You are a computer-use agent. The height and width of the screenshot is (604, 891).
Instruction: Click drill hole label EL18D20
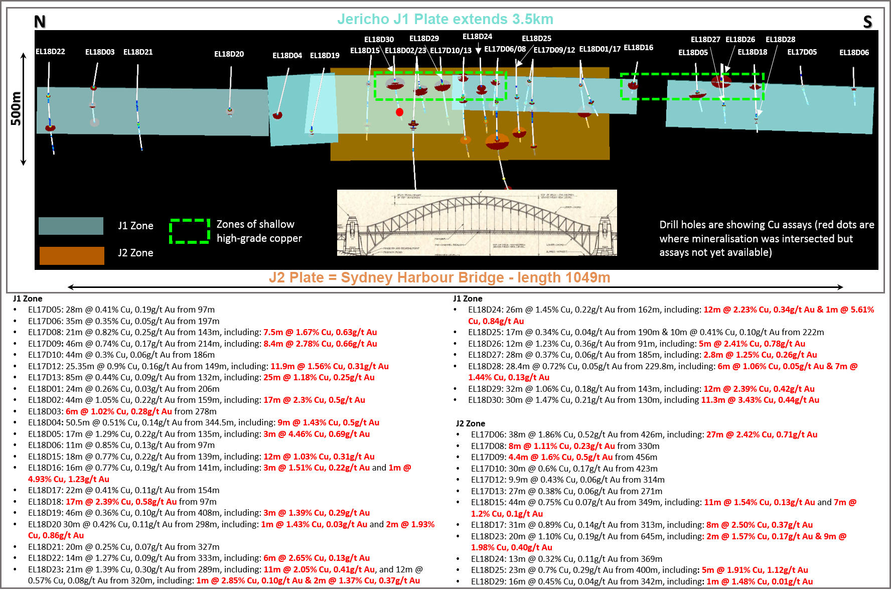point(229,54)
